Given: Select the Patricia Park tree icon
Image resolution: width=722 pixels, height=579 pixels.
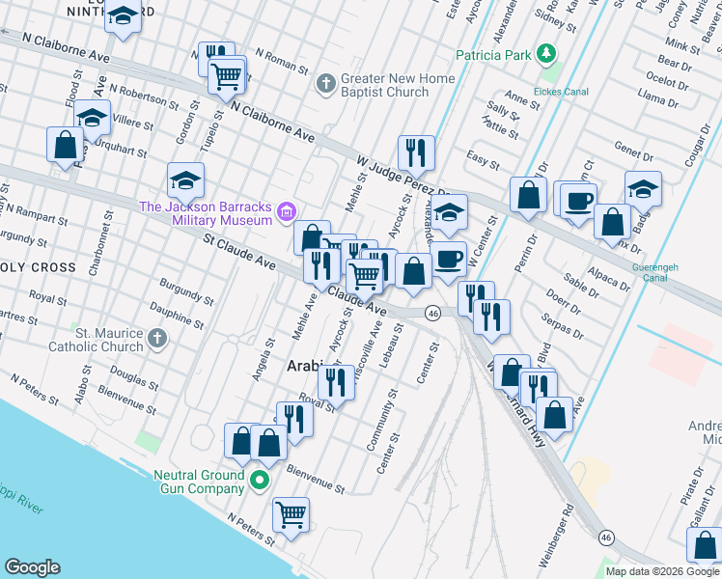Looking at the screenshot, I should [x=546, y=52].
